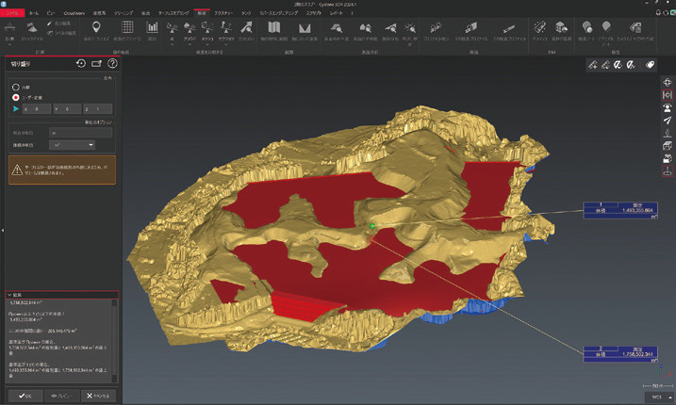The image size is (676, 405).
Task: Click the X direction input field
Action: click(x=37, y=109)
